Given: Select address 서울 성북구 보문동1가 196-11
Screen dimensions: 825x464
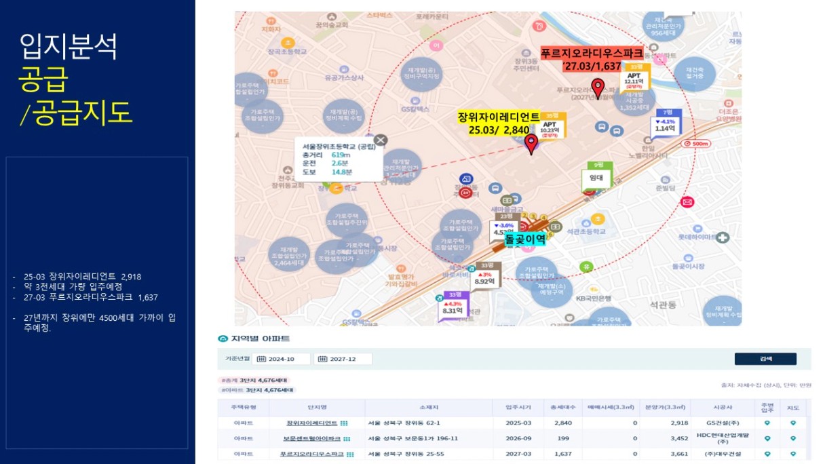Looking at the screenshot, I should [412, 438].
